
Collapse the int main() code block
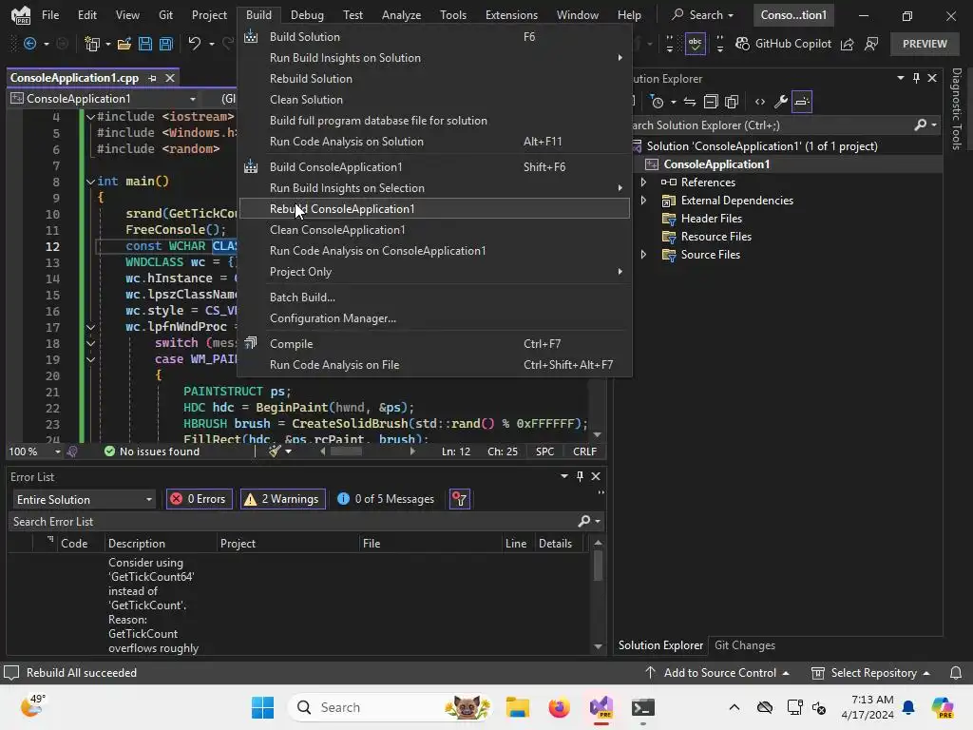pos(90,182)
